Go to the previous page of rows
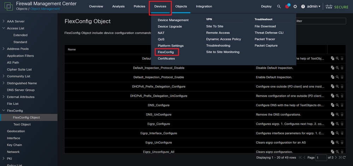Viewport: 353px width, 166px height. tap(304, 158)
